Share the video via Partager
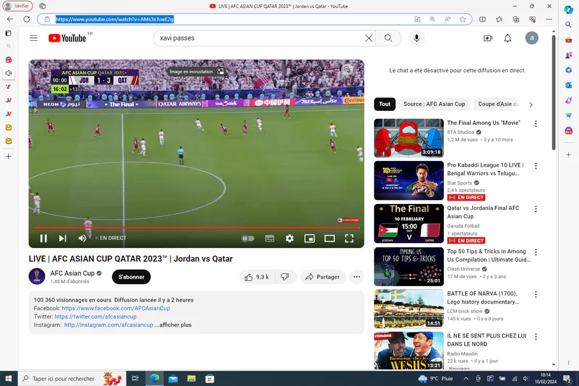This screenshot has width=579, height=386. 322,277
